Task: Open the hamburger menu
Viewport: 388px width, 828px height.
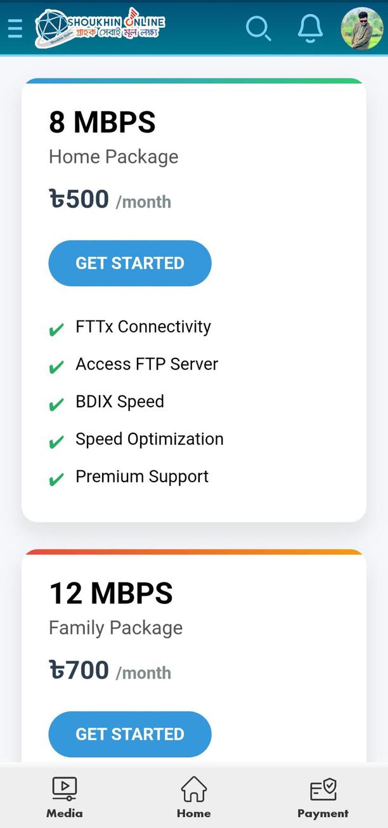Action: (x=15, y=28)
